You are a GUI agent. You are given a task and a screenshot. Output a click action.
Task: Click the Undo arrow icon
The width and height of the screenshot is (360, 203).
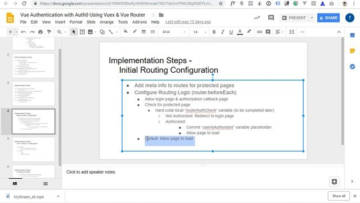click(x=24, y=32)
